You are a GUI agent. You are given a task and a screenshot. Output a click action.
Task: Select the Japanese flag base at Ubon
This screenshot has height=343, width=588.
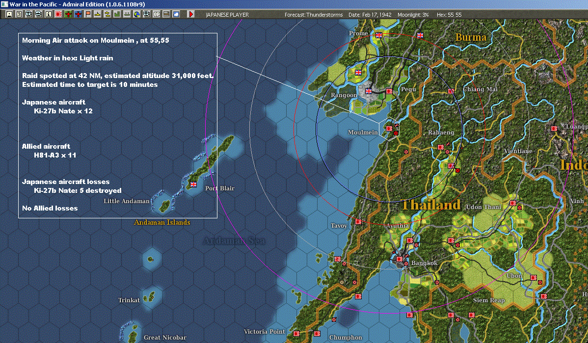click(x=533, y=278)
